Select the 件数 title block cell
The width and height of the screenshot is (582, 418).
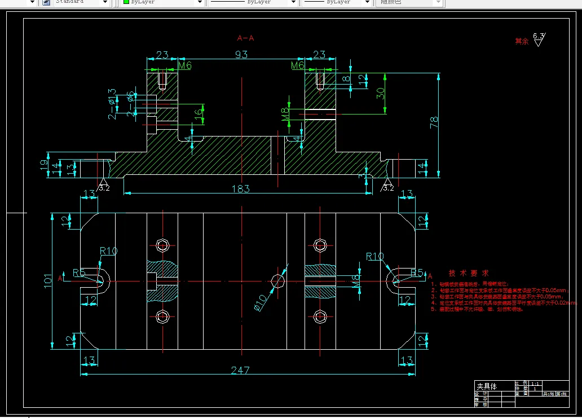pyautogui.click(x=522, y=388)
